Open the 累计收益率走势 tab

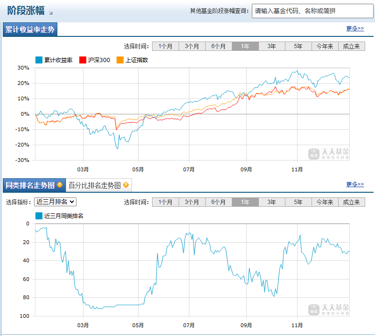pos(30,29)
